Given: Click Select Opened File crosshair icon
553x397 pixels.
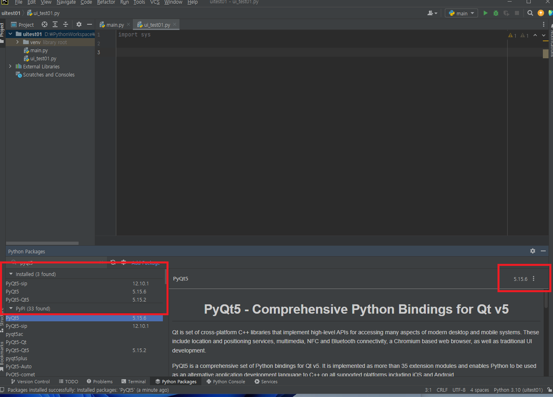Looking at the screenshot, I should (x=45, y=24).
